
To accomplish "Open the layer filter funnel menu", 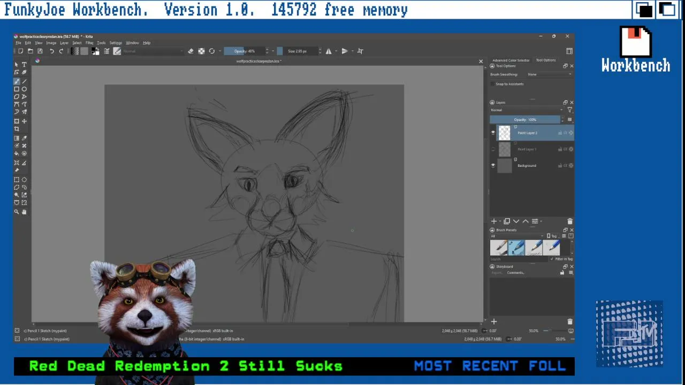I will point(569,110).
